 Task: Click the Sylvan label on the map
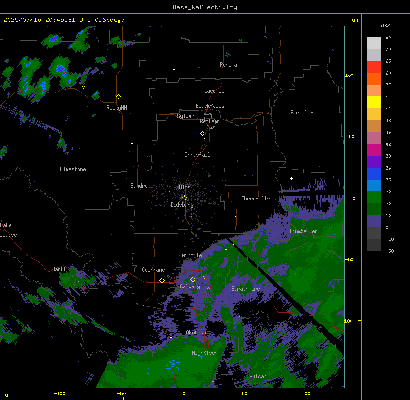(185, 116)
